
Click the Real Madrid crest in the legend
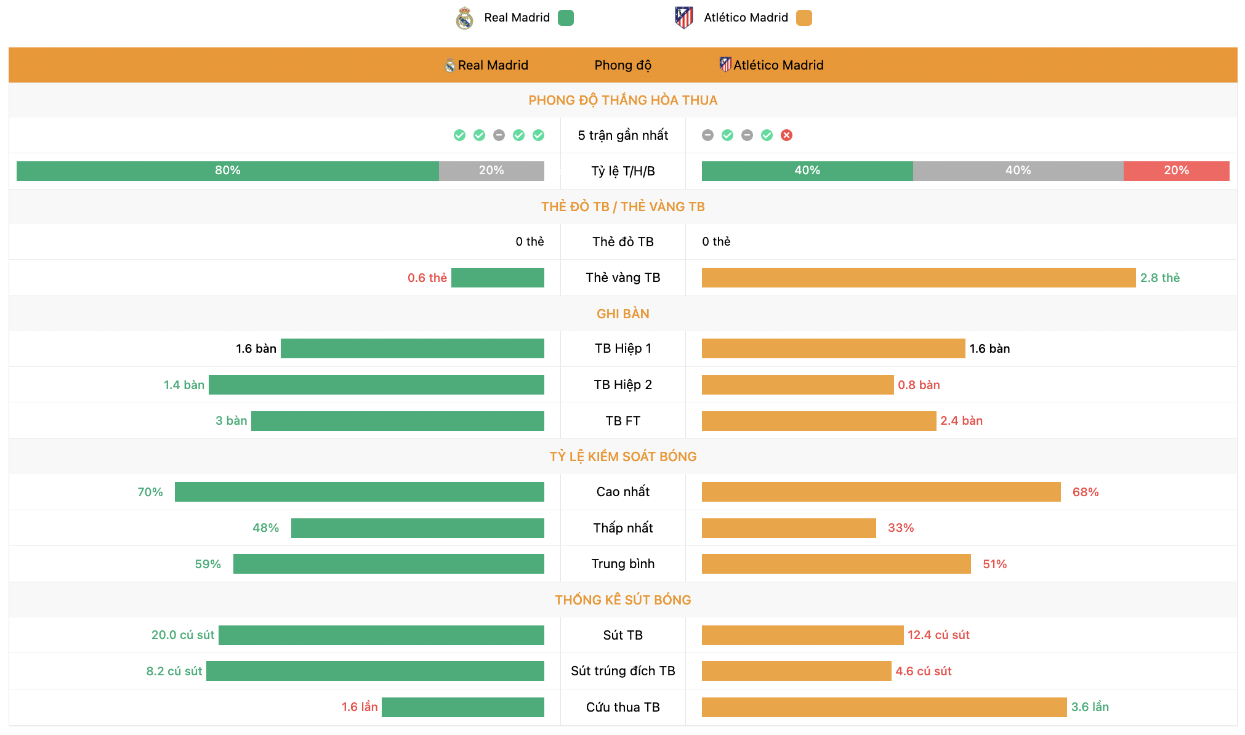tap(464, 18)
